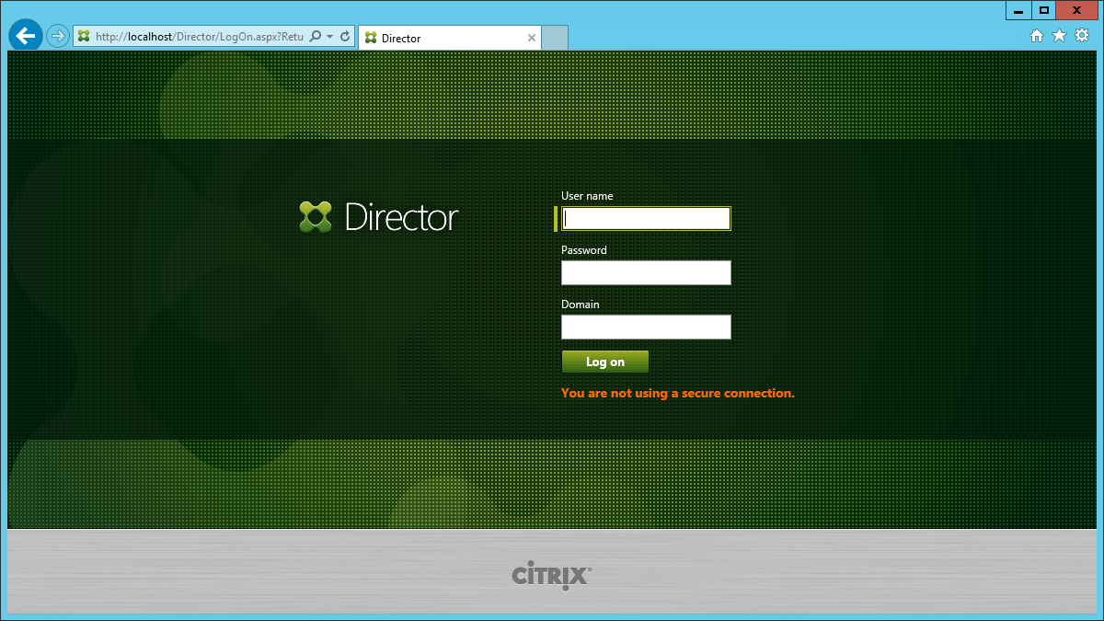Viewport: 1104px width, 621px height.
Task: Click the Citrix logo in footer
Action: [x=551, y=576]
